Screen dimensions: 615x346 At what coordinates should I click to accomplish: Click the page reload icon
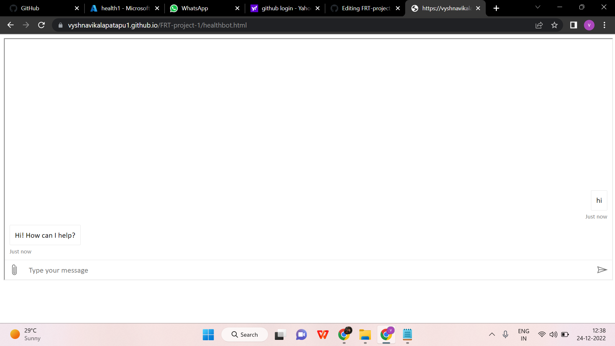tap(41, 25)
